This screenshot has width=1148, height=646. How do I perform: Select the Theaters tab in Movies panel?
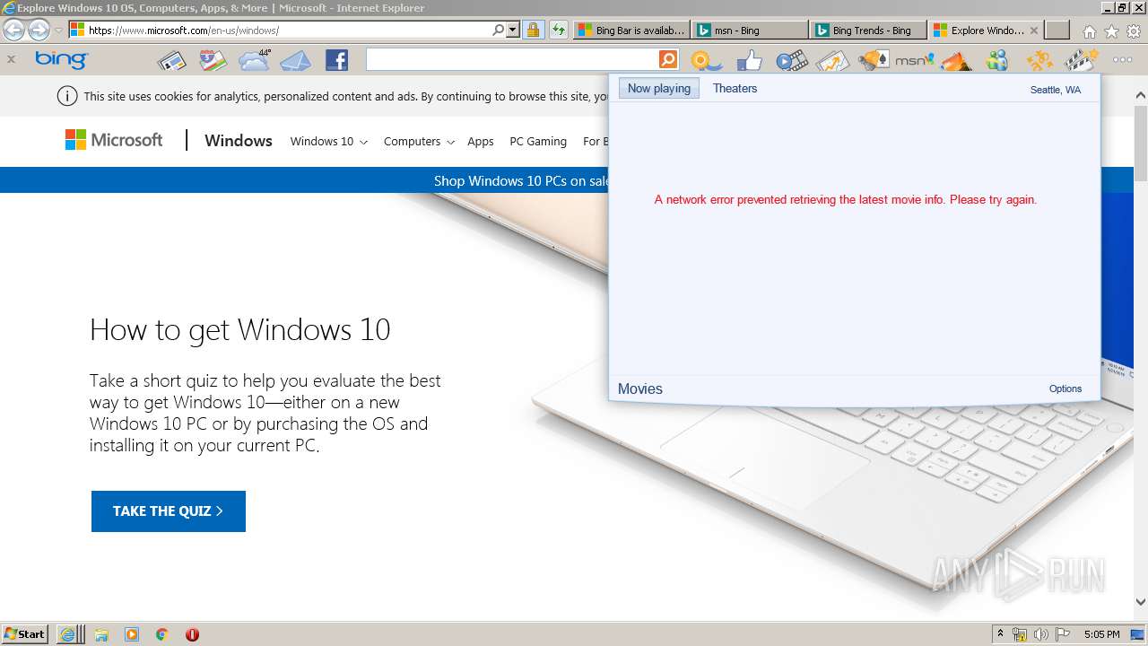click(735, 88)
